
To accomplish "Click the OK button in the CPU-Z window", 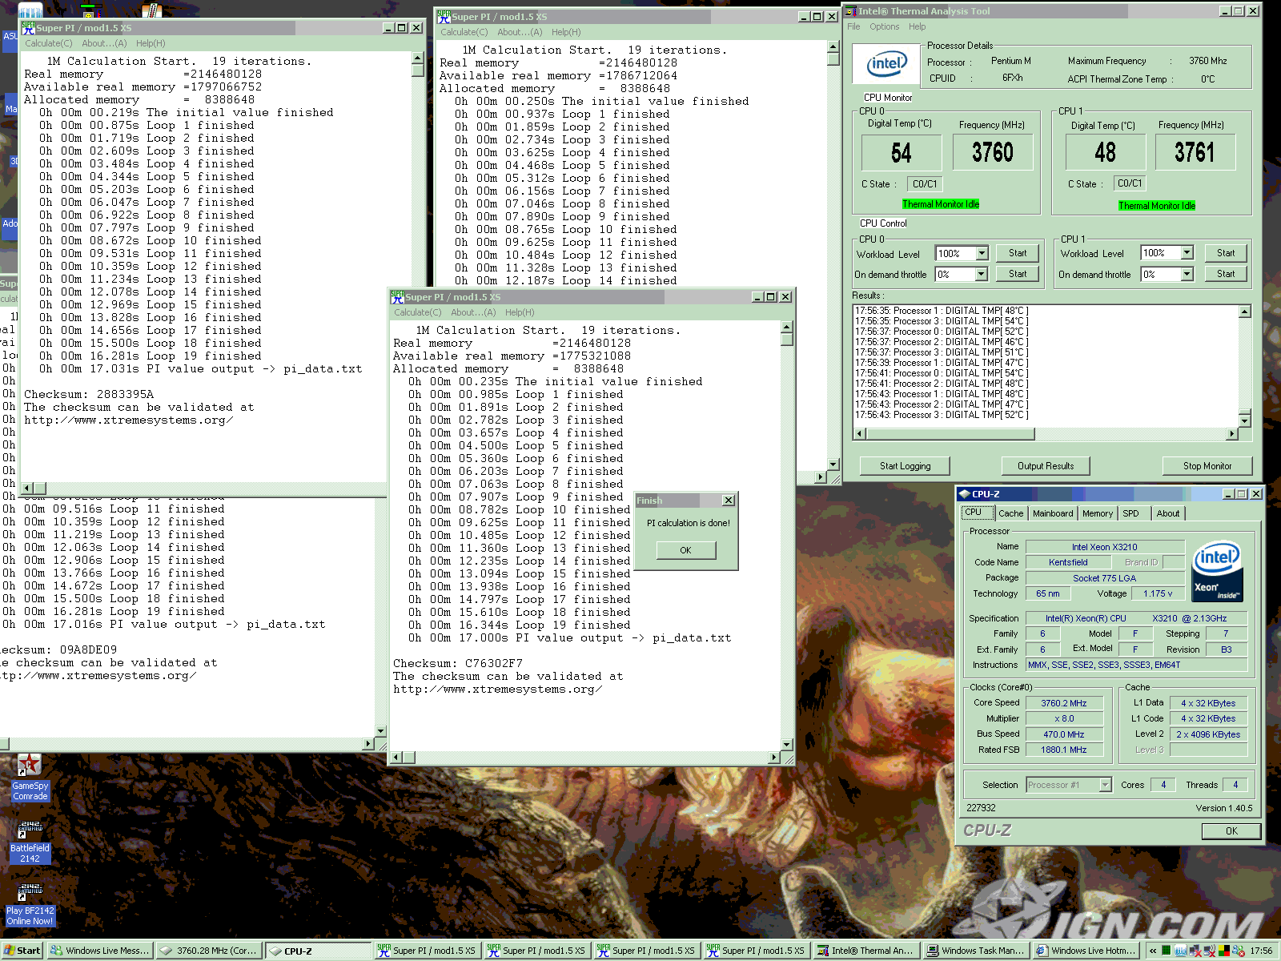I will click(x=1231, y=831).
